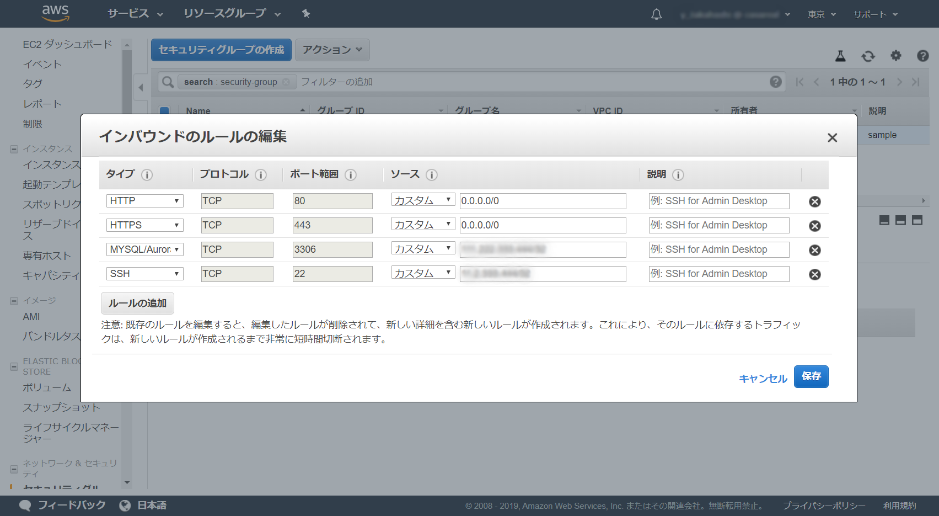
Task: Refresh the security group list
Action: [868, 56]
